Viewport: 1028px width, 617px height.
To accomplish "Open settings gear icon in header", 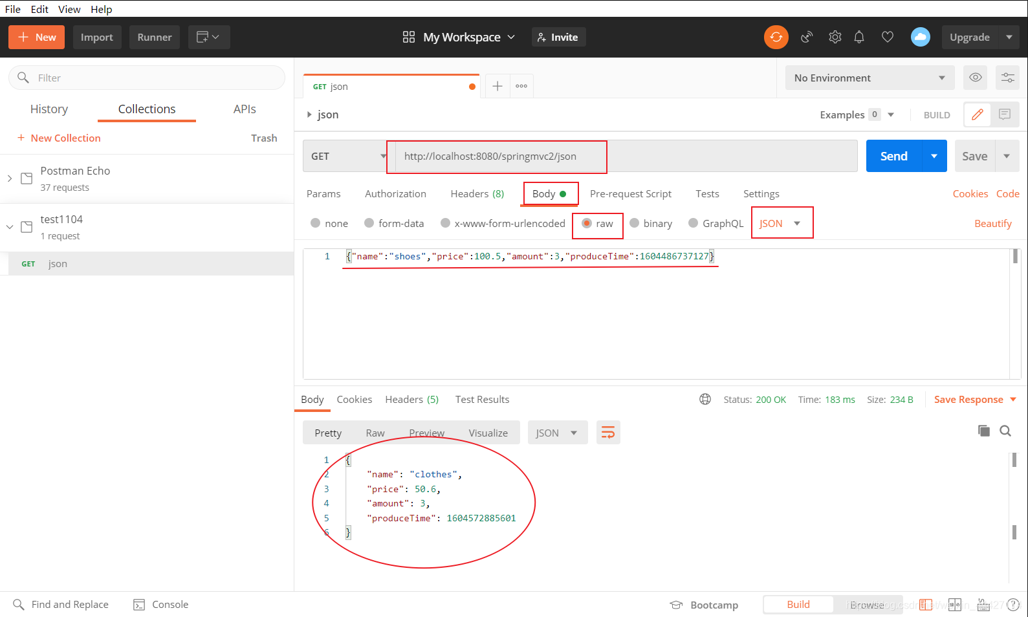I will coord(835,37).
